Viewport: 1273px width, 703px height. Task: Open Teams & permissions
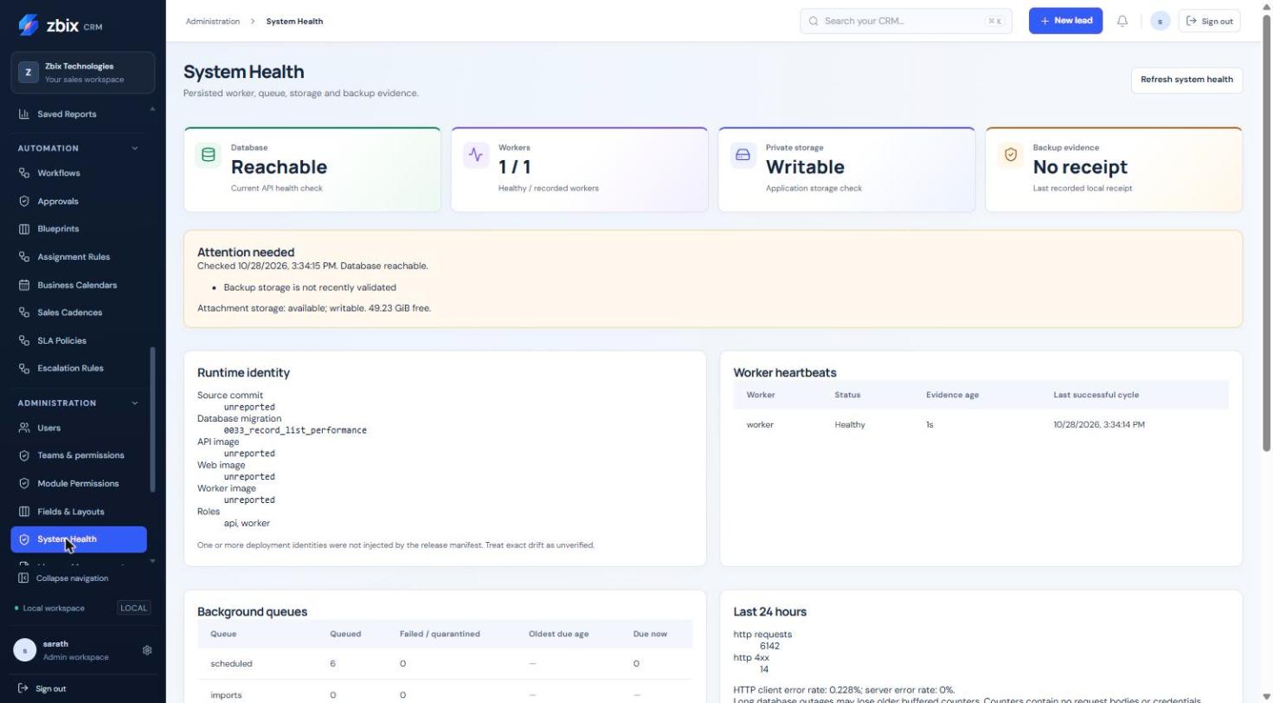79,455
